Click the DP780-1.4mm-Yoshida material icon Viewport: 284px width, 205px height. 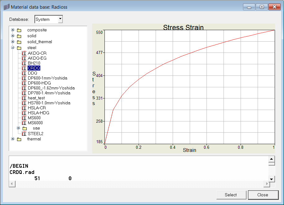(24, 93)
